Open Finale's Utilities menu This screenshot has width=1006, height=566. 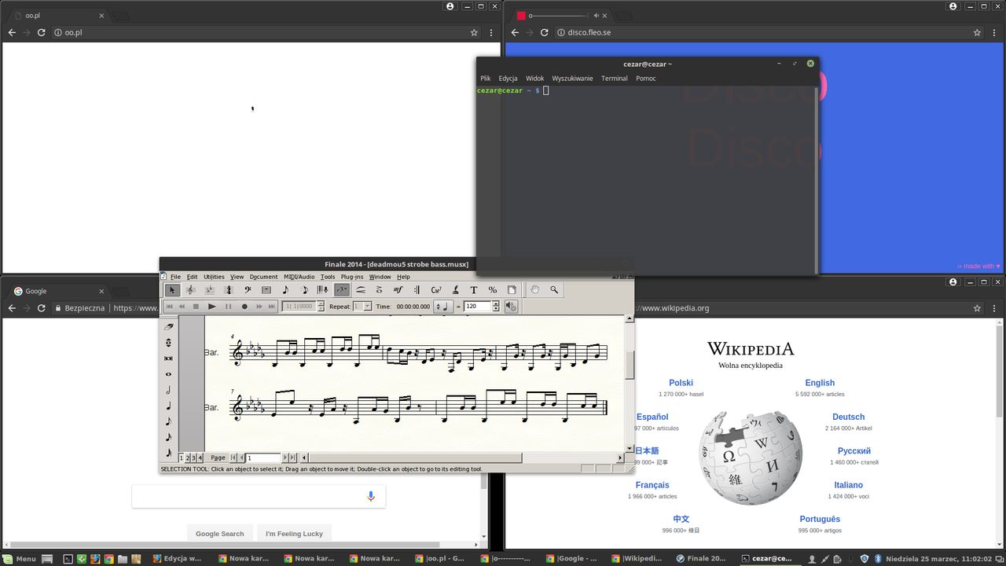point(214,277)
